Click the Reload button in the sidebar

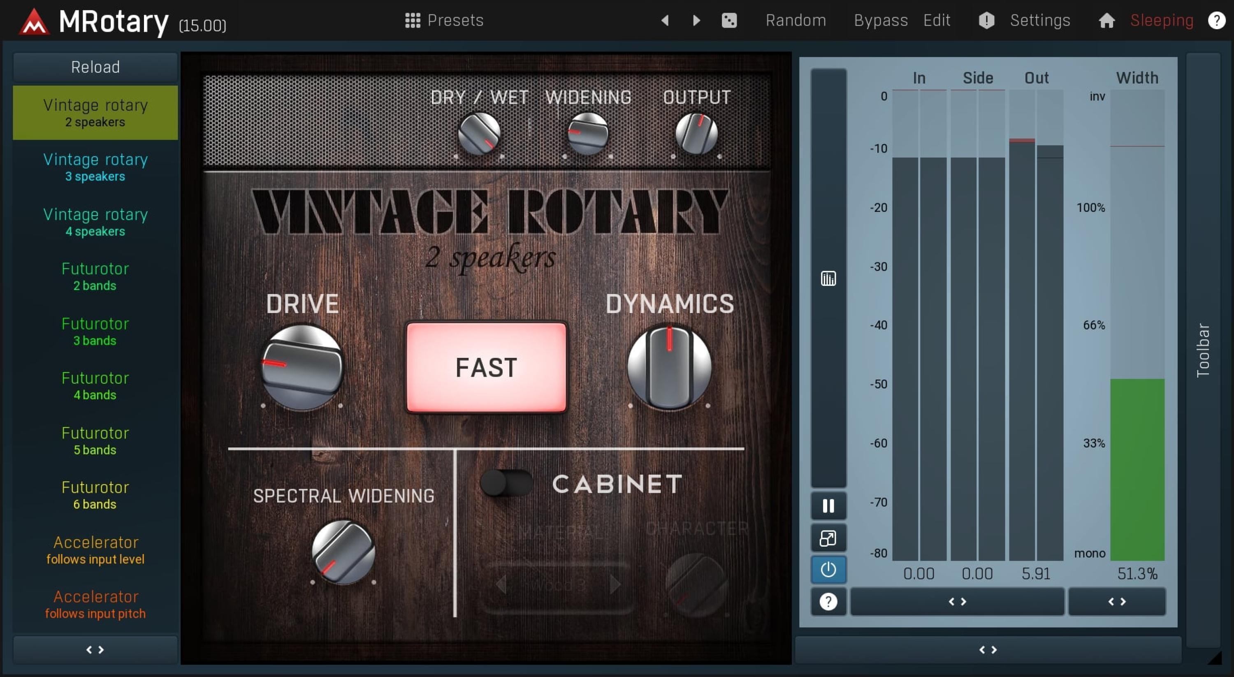click(95, 67)
